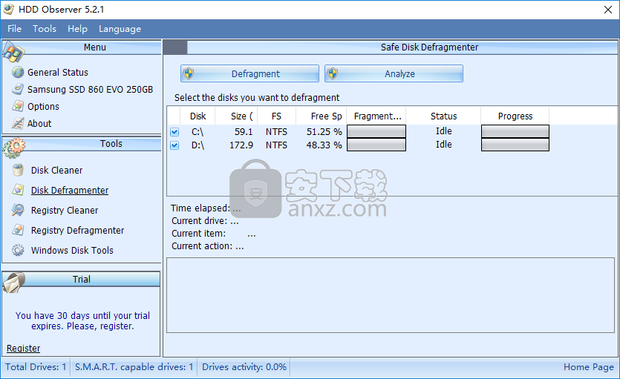Click the Disk column header
This screenshot has width=620, height=379.
[198, 116]
